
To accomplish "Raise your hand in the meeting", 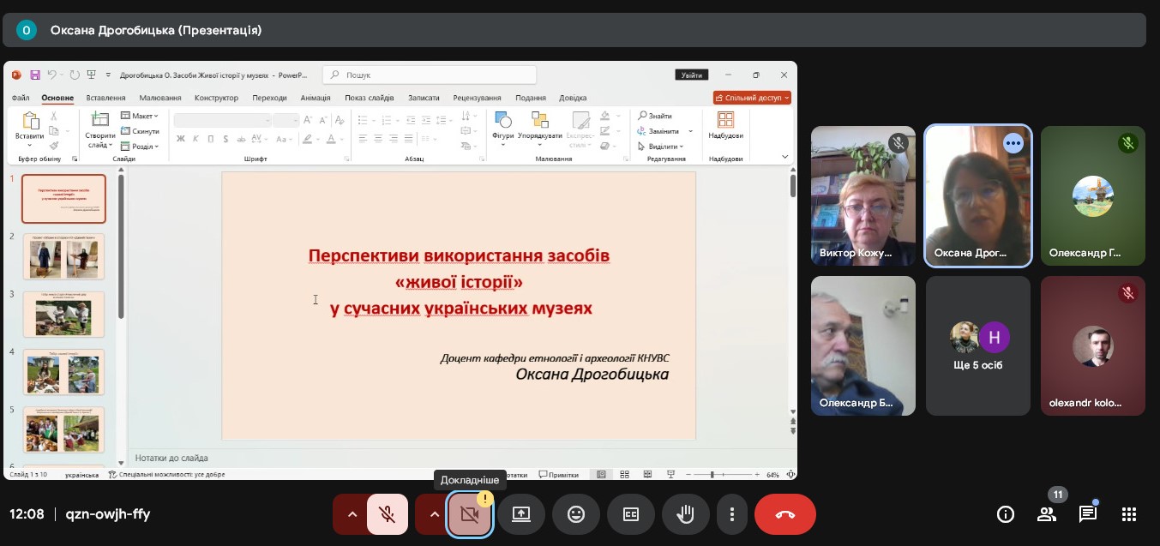I will [x=685, y=514].
